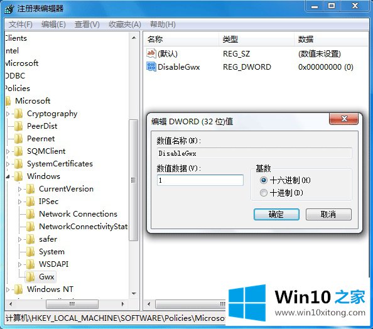This screenshot has height=329, width=373.
Task: Open the 收藏夹(A) menu
Action: coord(125,24)
